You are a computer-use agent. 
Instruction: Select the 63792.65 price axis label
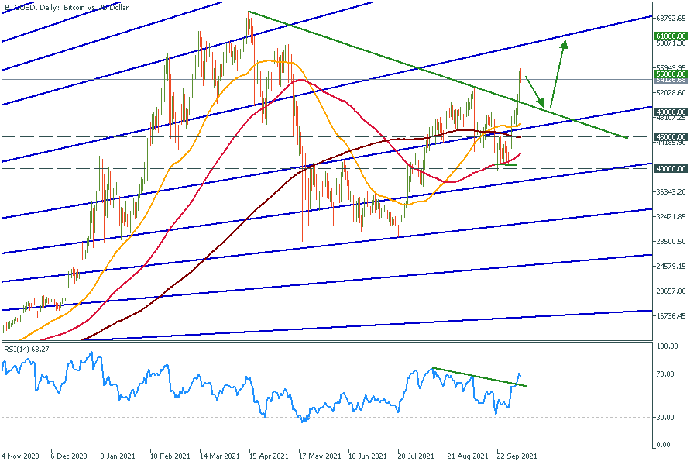coord(671,18)
